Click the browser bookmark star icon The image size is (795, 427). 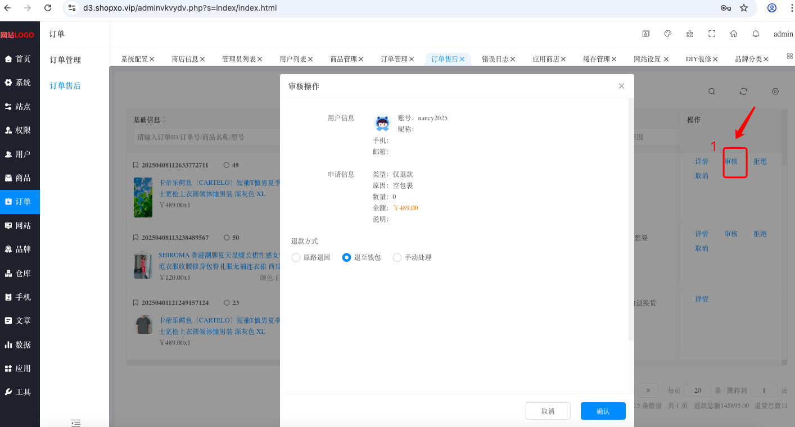tap(744, 8)
